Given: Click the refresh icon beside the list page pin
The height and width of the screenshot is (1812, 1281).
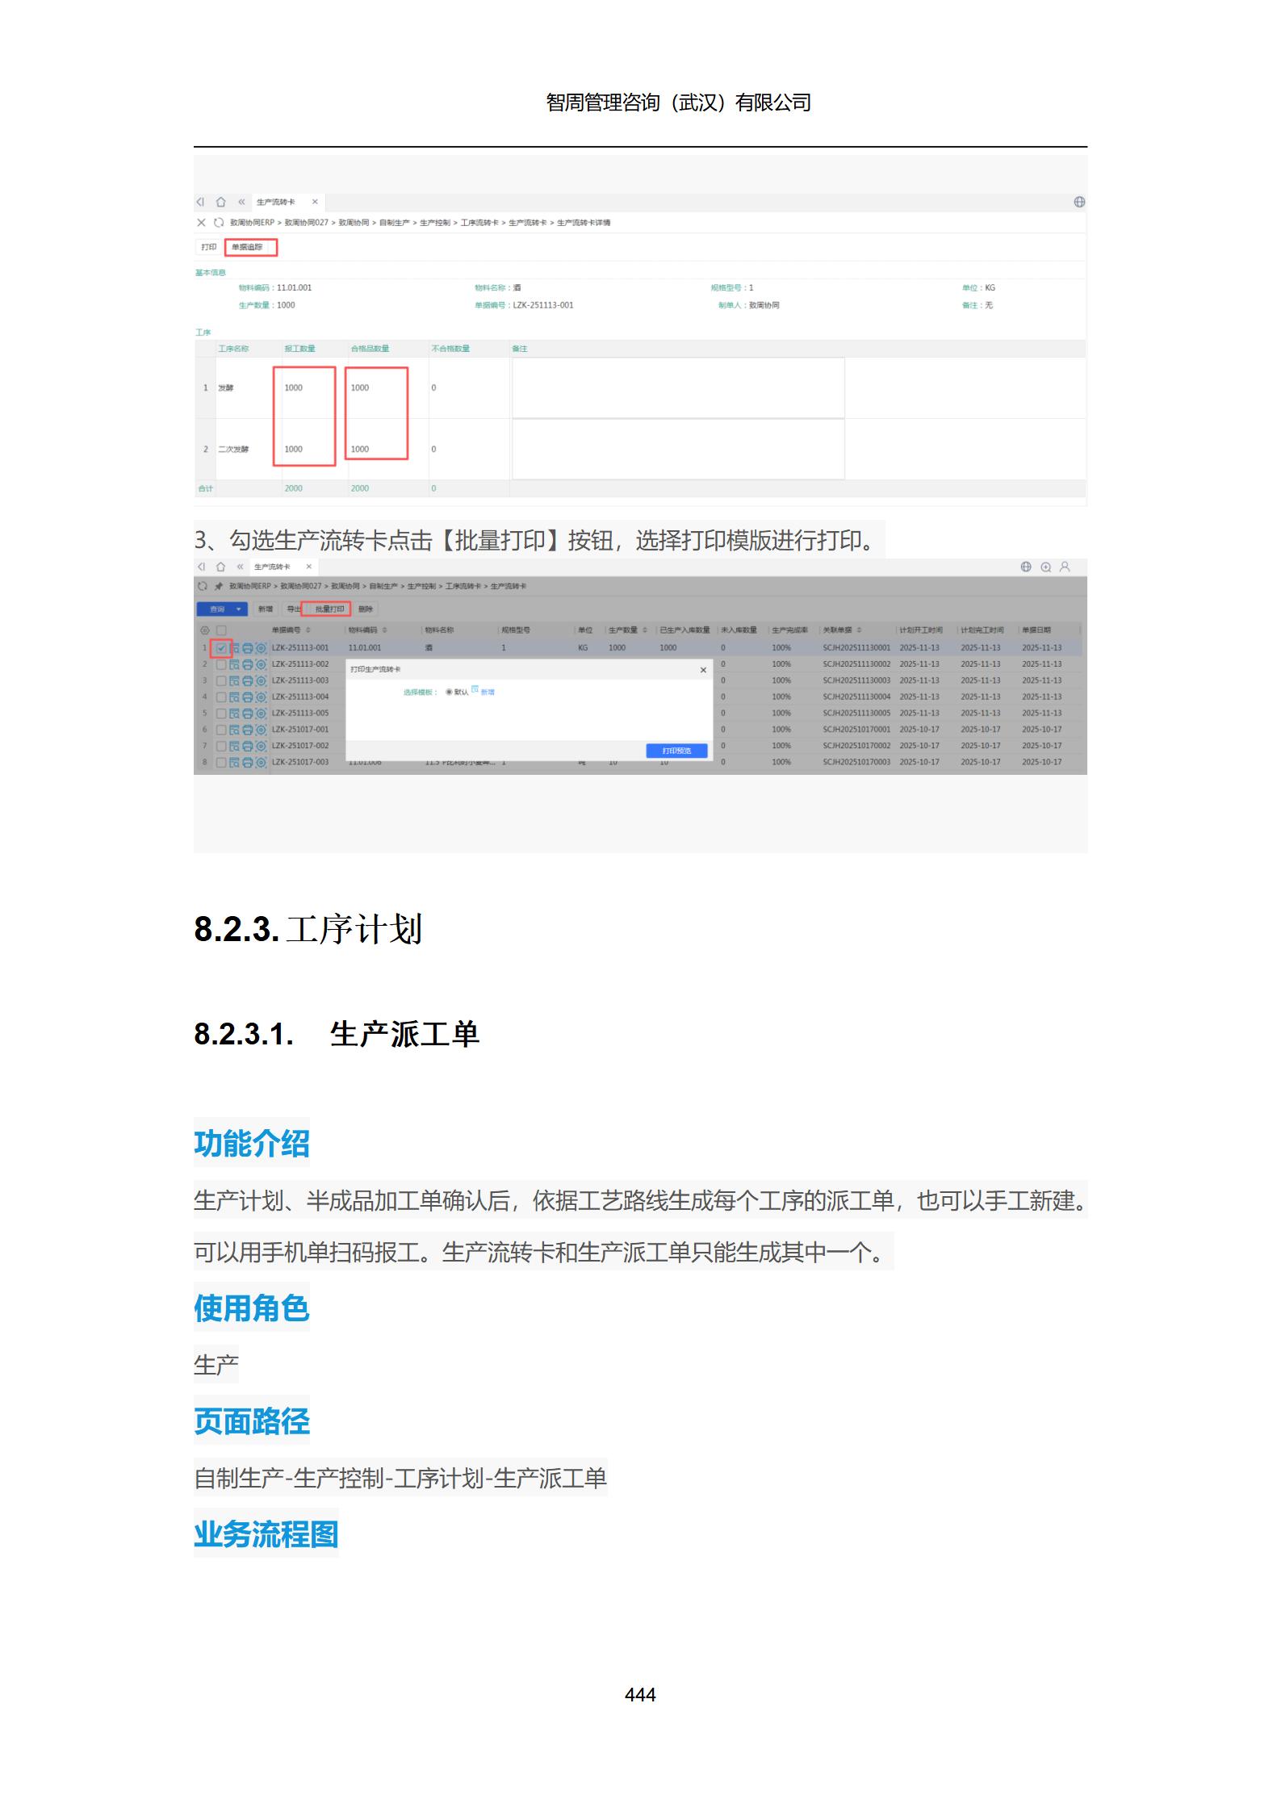Looking at the screenshot, I should coord(202,586).
